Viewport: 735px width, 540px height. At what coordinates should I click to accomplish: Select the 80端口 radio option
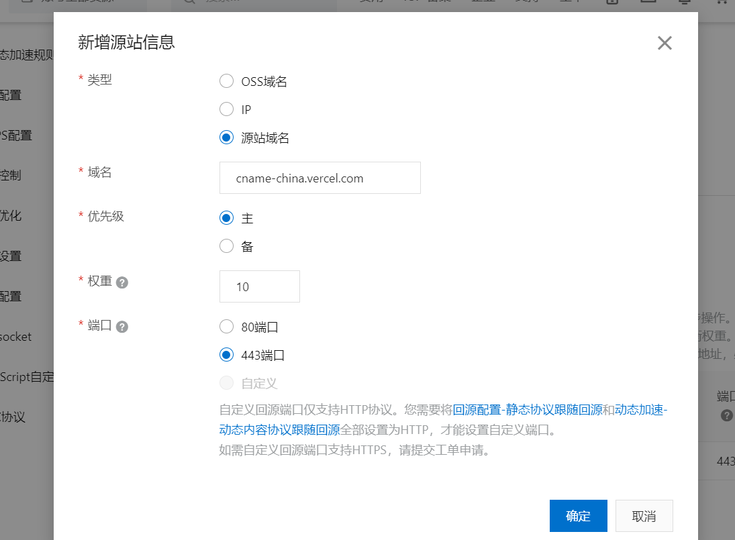227,327
